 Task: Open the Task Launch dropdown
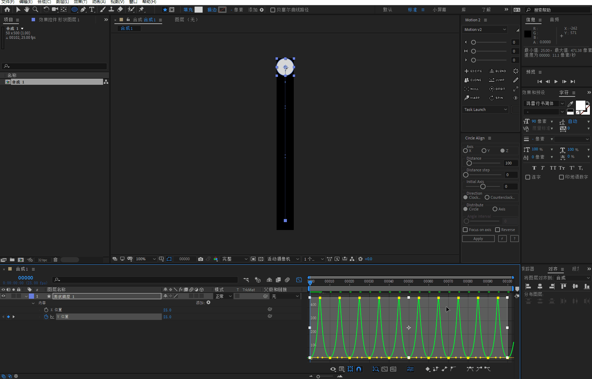coord(485,110)
